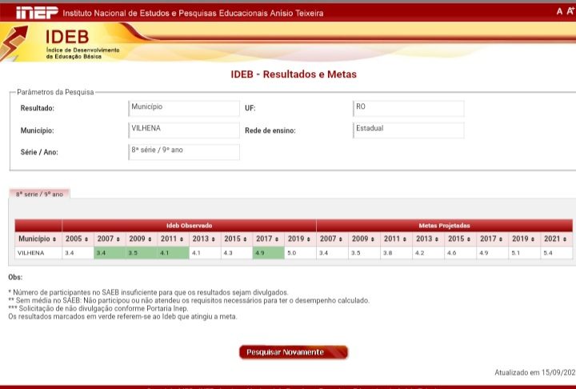
Task: Open the 8ª série / 9º ano tab
Action: pos(40,194)
